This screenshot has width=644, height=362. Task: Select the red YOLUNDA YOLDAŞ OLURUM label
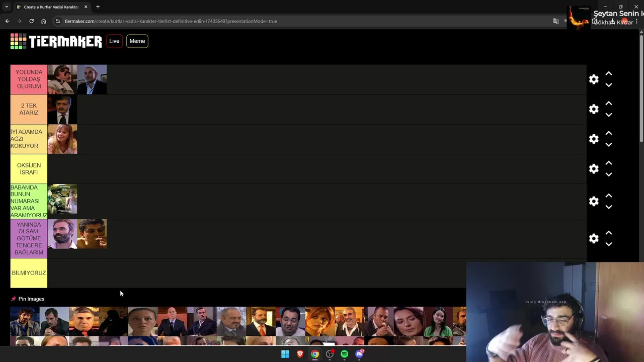coord(29,79)
